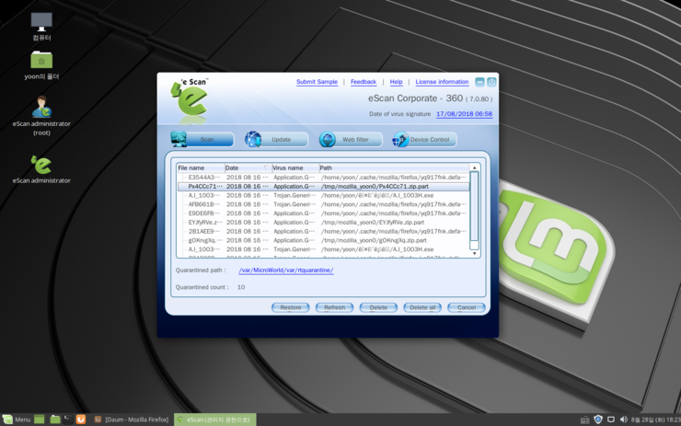Sort by the File name column header

(201, 168)
